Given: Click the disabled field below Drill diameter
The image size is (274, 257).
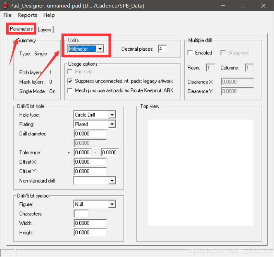Looking at the screenshot, I should (90, 143).
